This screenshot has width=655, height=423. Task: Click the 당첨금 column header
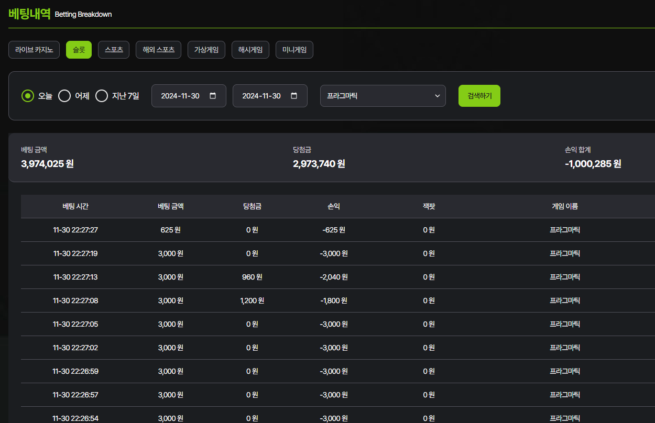[252, 206]
